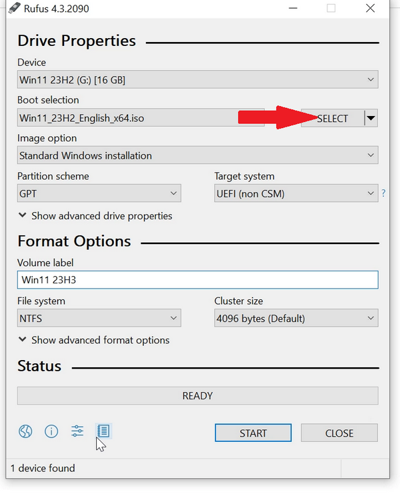
Task: Open the Boot selection combo box
Action: click(x=127, y=119)
